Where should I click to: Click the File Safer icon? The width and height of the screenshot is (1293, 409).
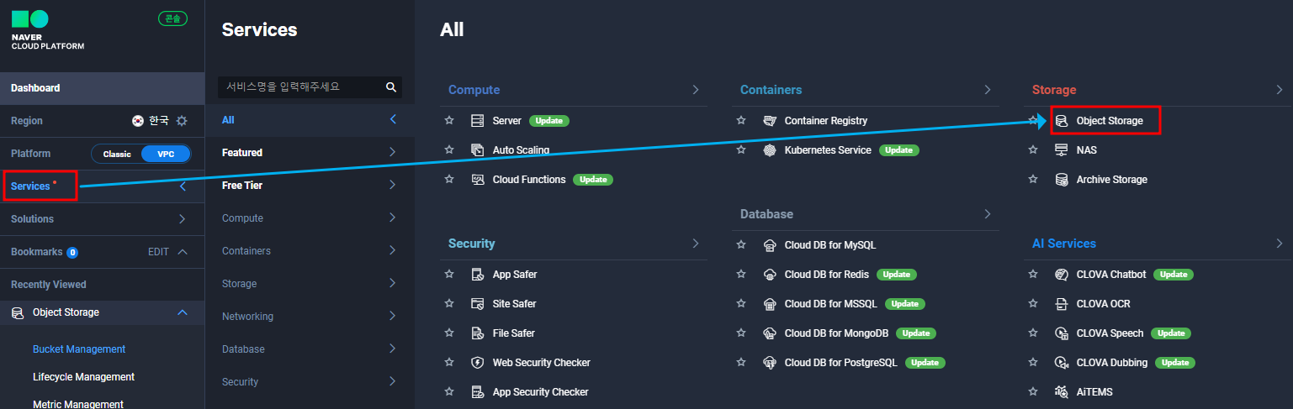[x=477, y=333]
